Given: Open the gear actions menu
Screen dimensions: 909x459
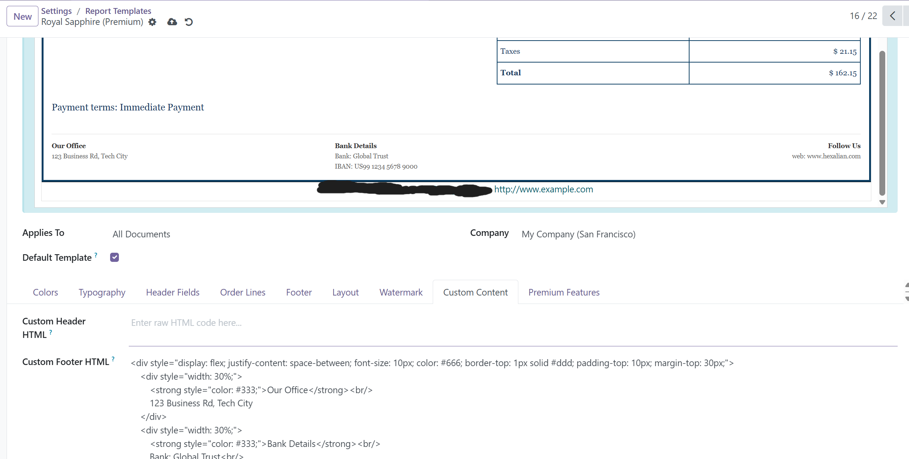Looking at the screenshot, I should (153, 22).
